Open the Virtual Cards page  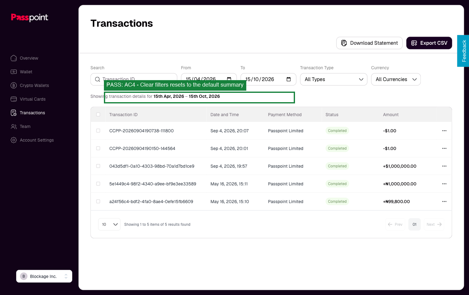[x=28, y=99]
